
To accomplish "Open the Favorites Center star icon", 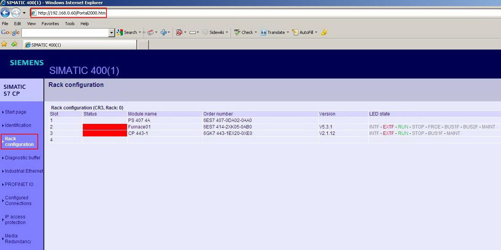I will [4, 44].
